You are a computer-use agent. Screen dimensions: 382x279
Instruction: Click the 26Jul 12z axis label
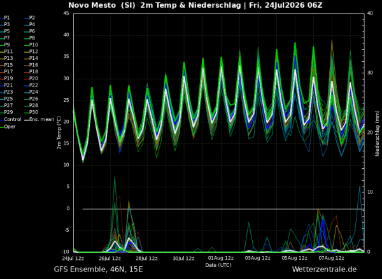110,259
